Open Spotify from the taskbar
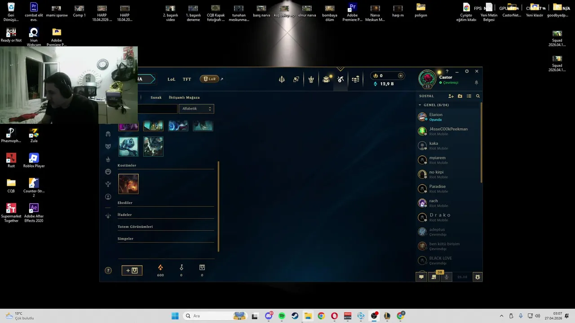This screenshot has height=323, width=575. click(x=282, y=316)
